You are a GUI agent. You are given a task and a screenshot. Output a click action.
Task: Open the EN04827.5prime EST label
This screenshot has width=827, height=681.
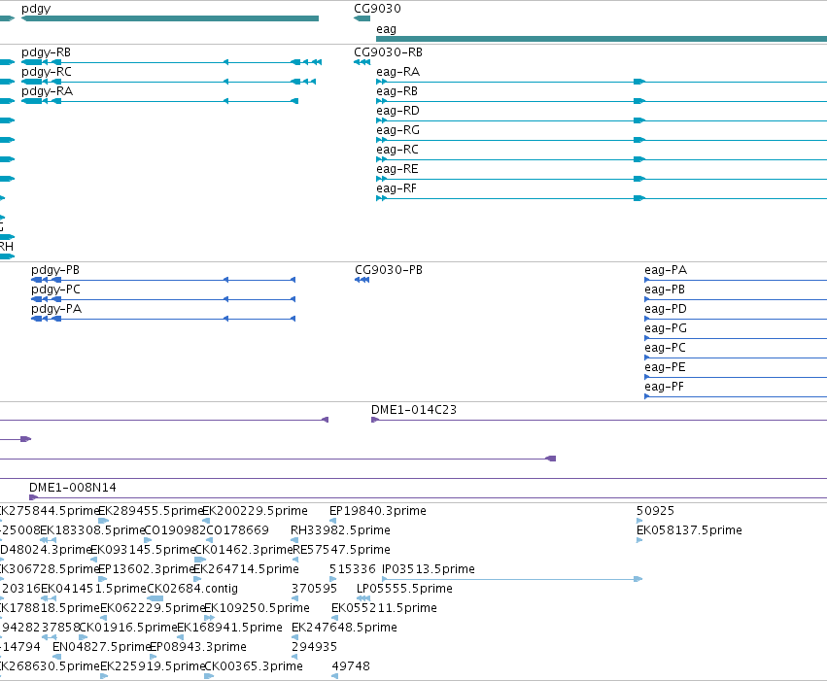point(102,647)
